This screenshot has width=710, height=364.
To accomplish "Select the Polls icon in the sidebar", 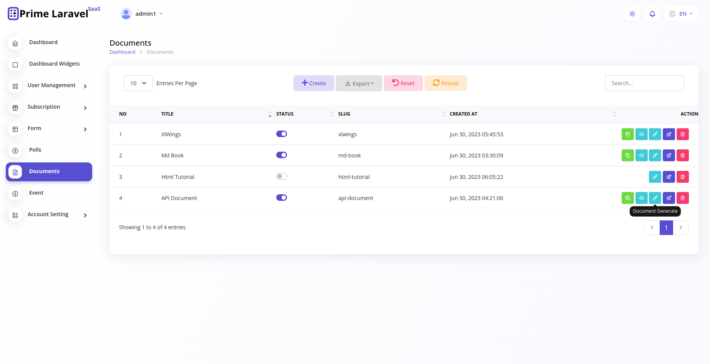I will pyautogui.click(x=15, y=151).
